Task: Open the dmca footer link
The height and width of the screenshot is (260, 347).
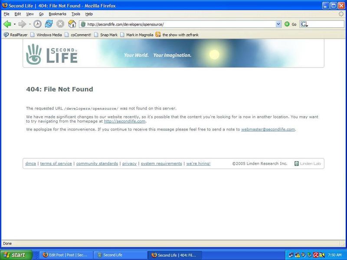Action: click(x=30, y=164)
